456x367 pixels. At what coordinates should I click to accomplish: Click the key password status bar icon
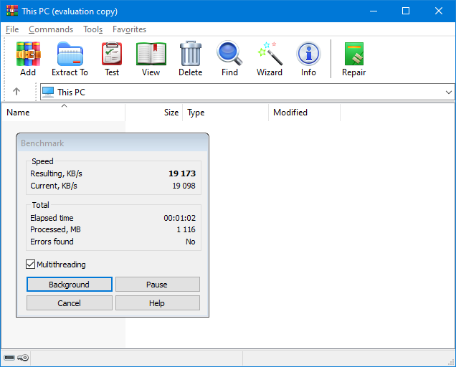pos(23,358)
